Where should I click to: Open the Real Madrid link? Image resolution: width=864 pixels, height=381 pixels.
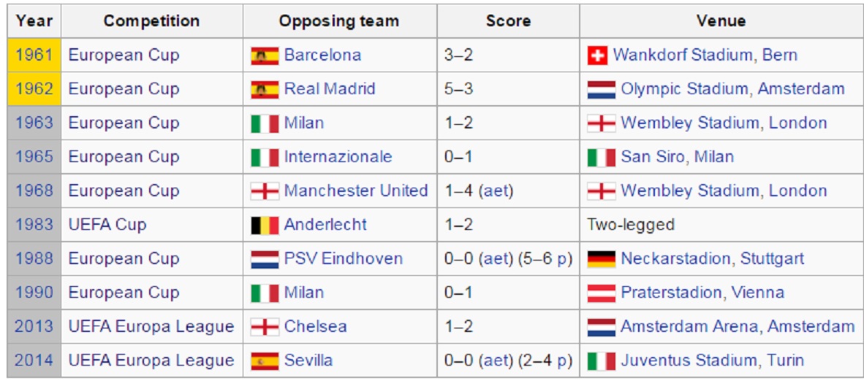330,89
